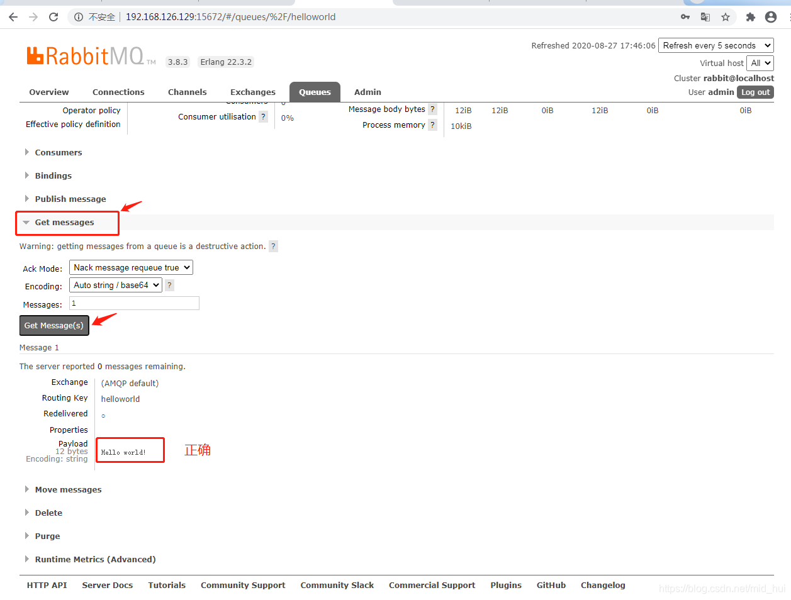Open the Virtual host All dropdown
The width and height of the screenshot is (791, 600).
click(x=760, y=63)
